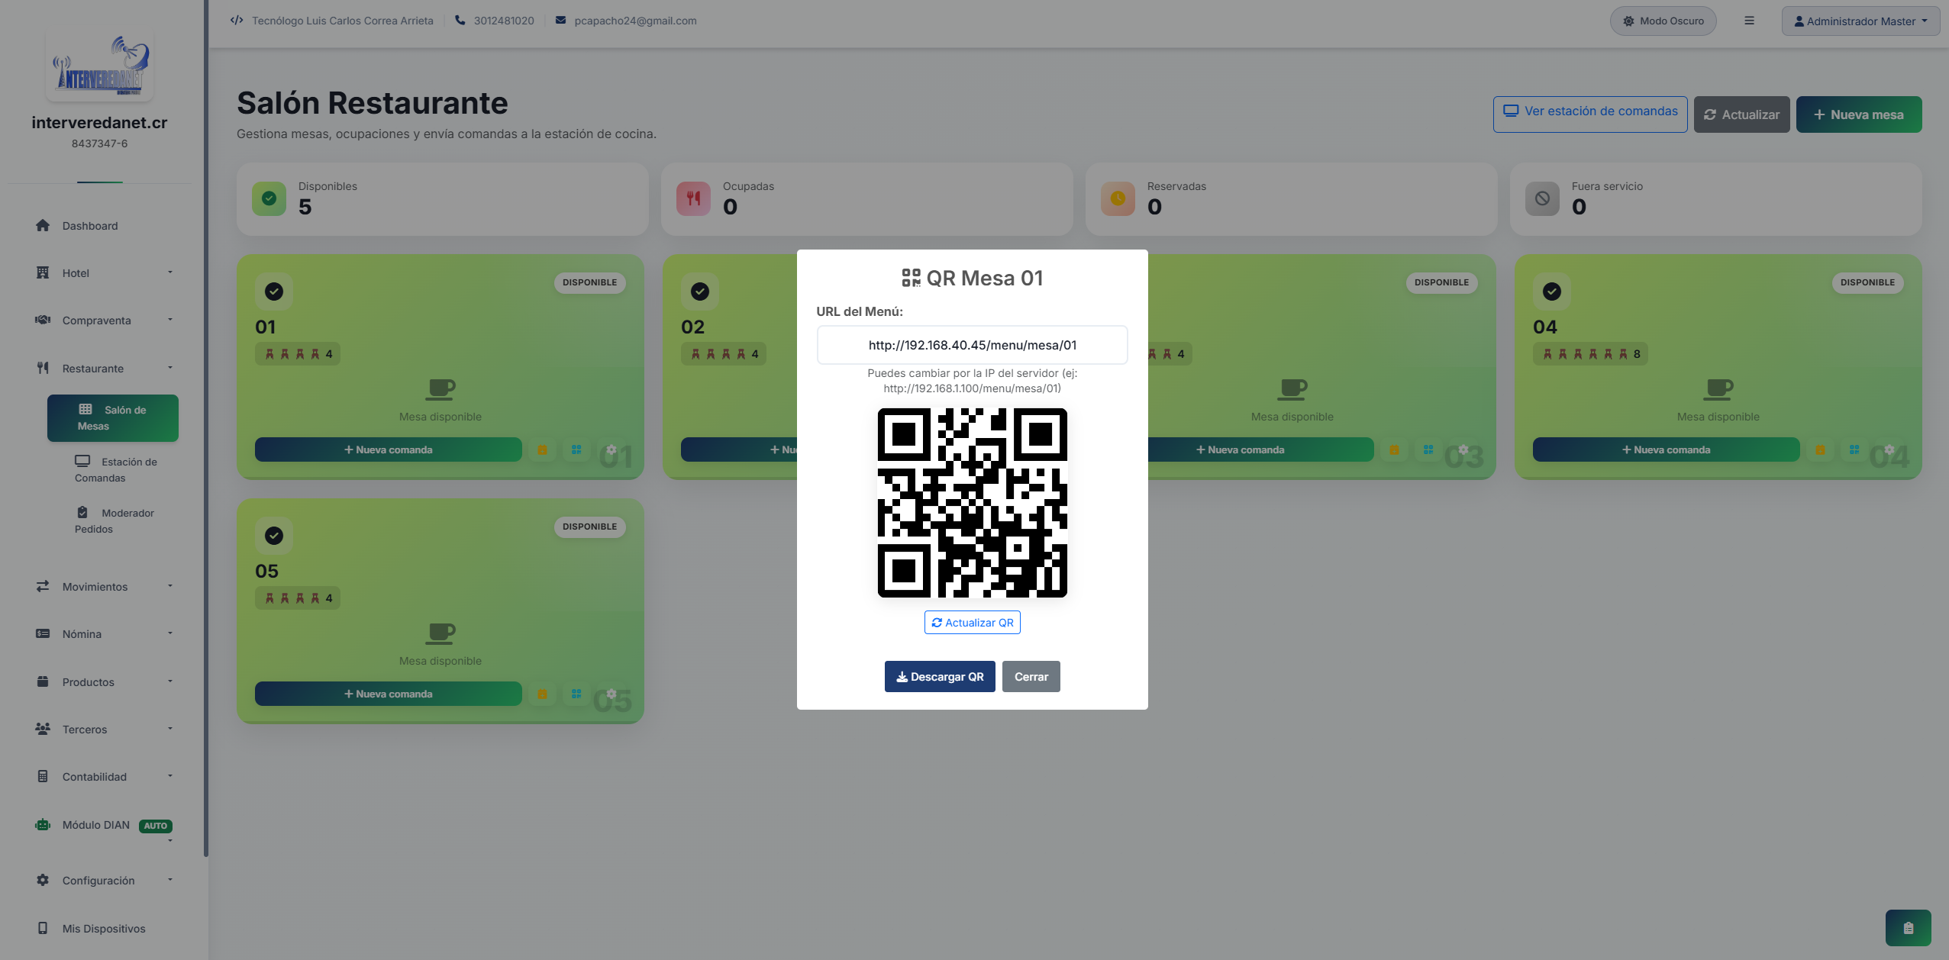Click the QR icon on table 01 card
The width and height of the screenshot is (1949, 960).
click(576, 449)
